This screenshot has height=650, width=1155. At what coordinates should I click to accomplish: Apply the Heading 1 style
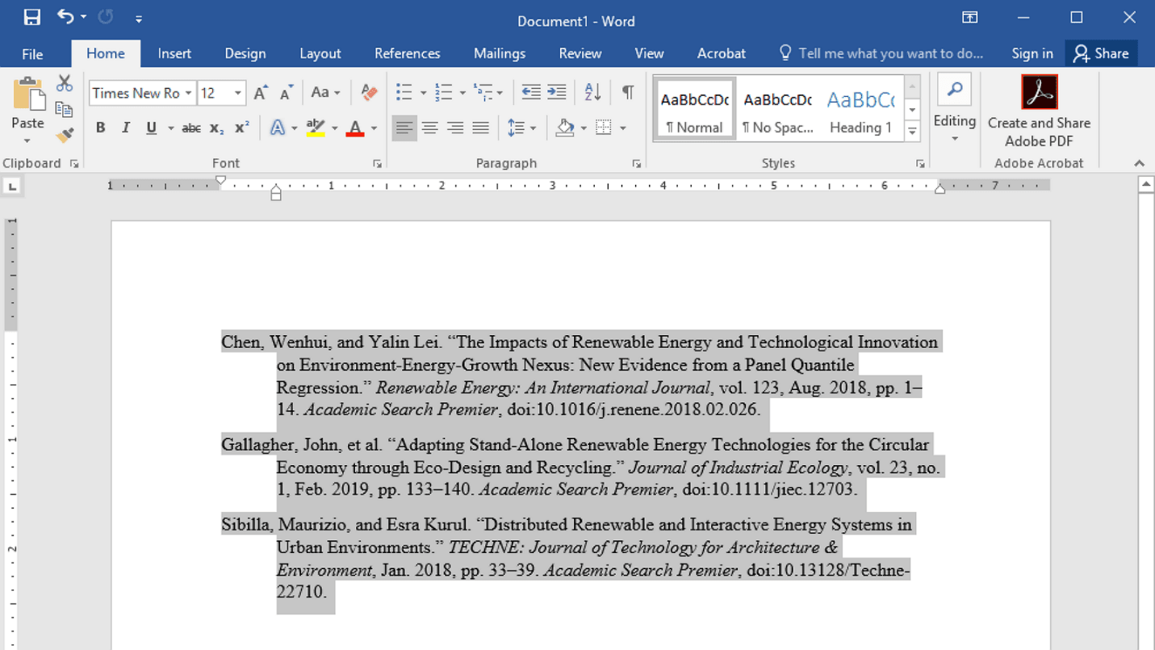coord(861,110)
